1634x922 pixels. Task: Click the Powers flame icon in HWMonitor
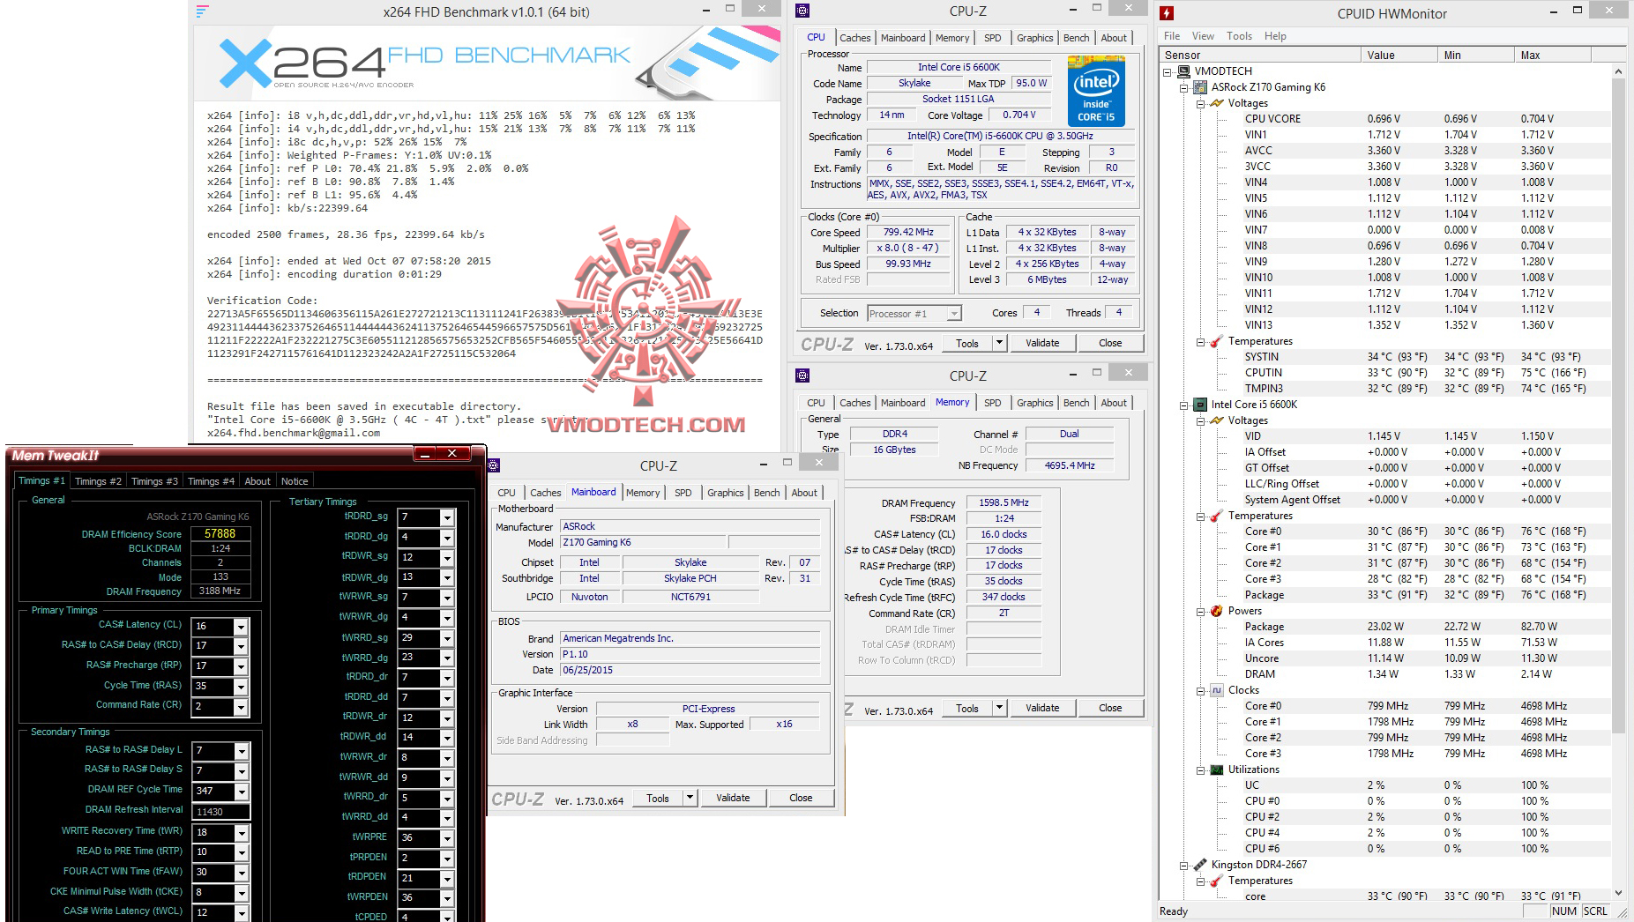(1217, 611)
